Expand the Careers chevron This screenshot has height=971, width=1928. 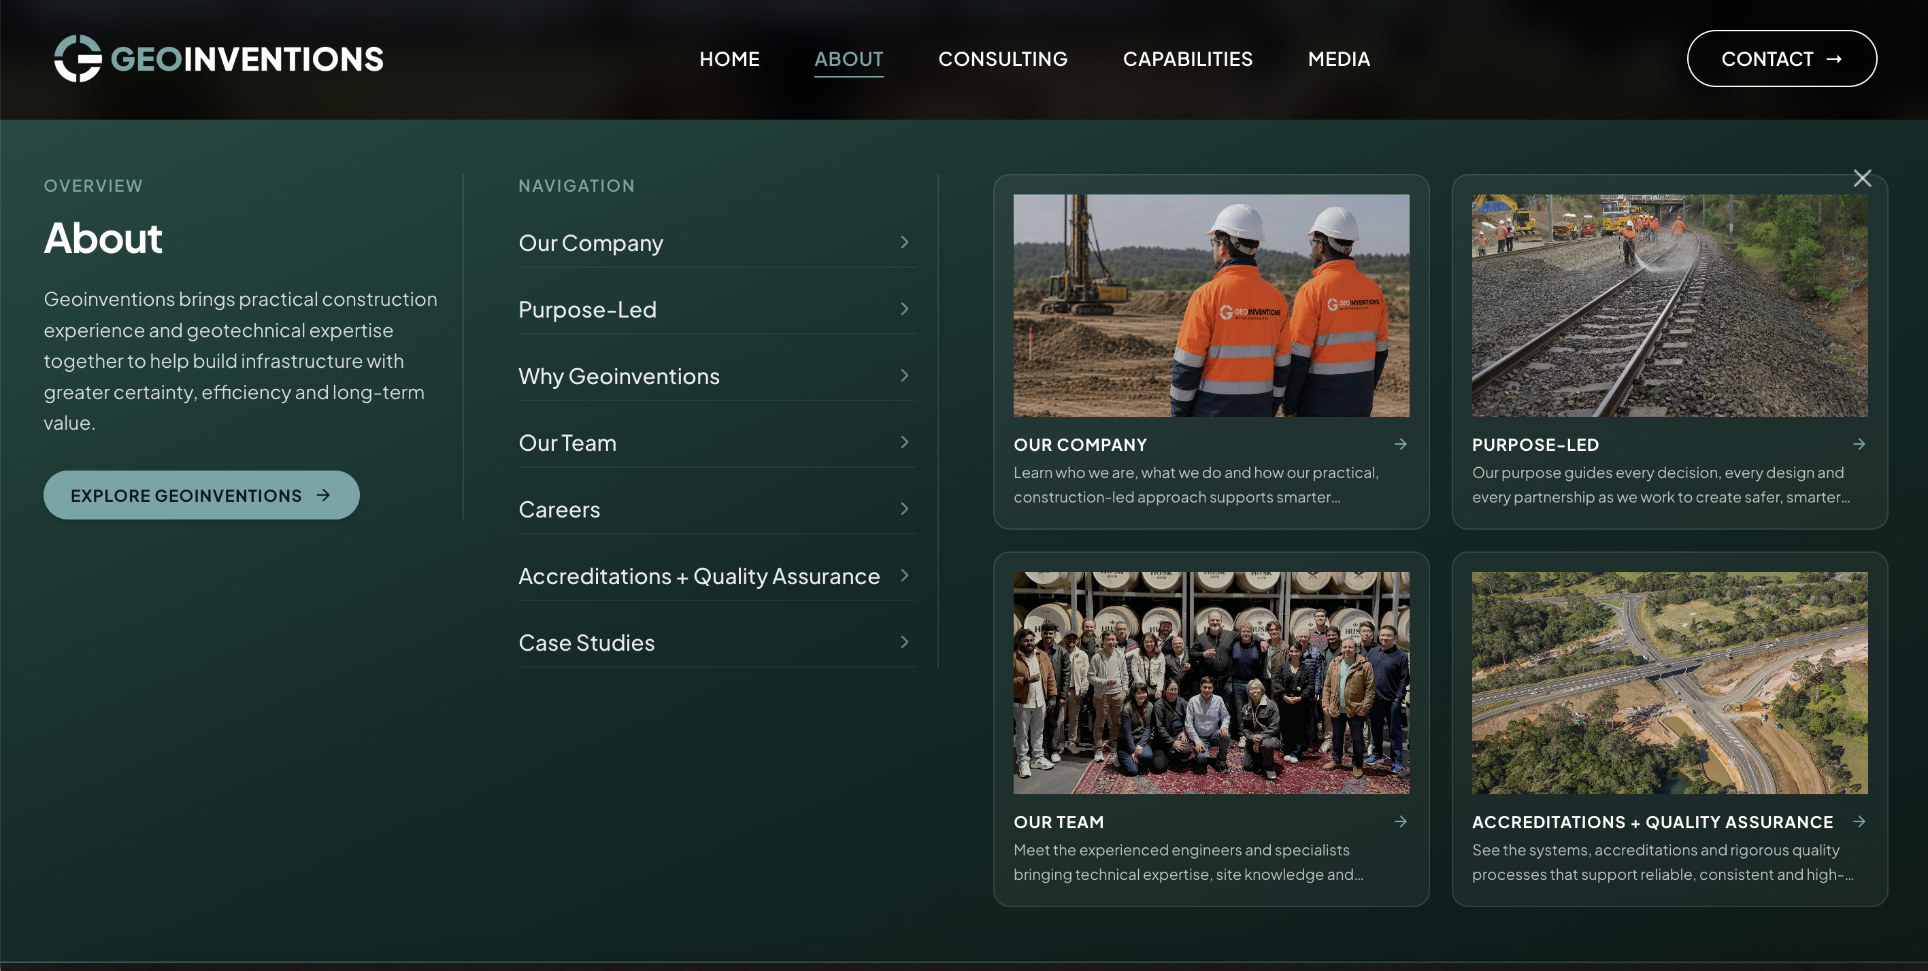pos(904,509)
